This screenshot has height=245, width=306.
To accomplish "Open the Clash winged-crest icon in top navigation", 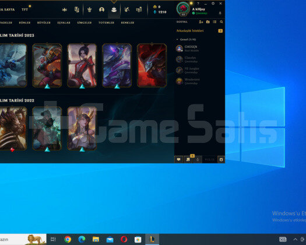I will tap(64, 9).
